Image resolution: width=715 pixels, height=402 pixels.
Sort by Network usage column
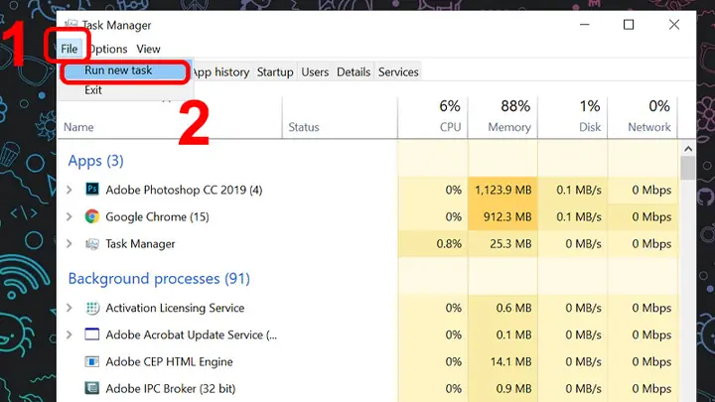tap(643, 117)
